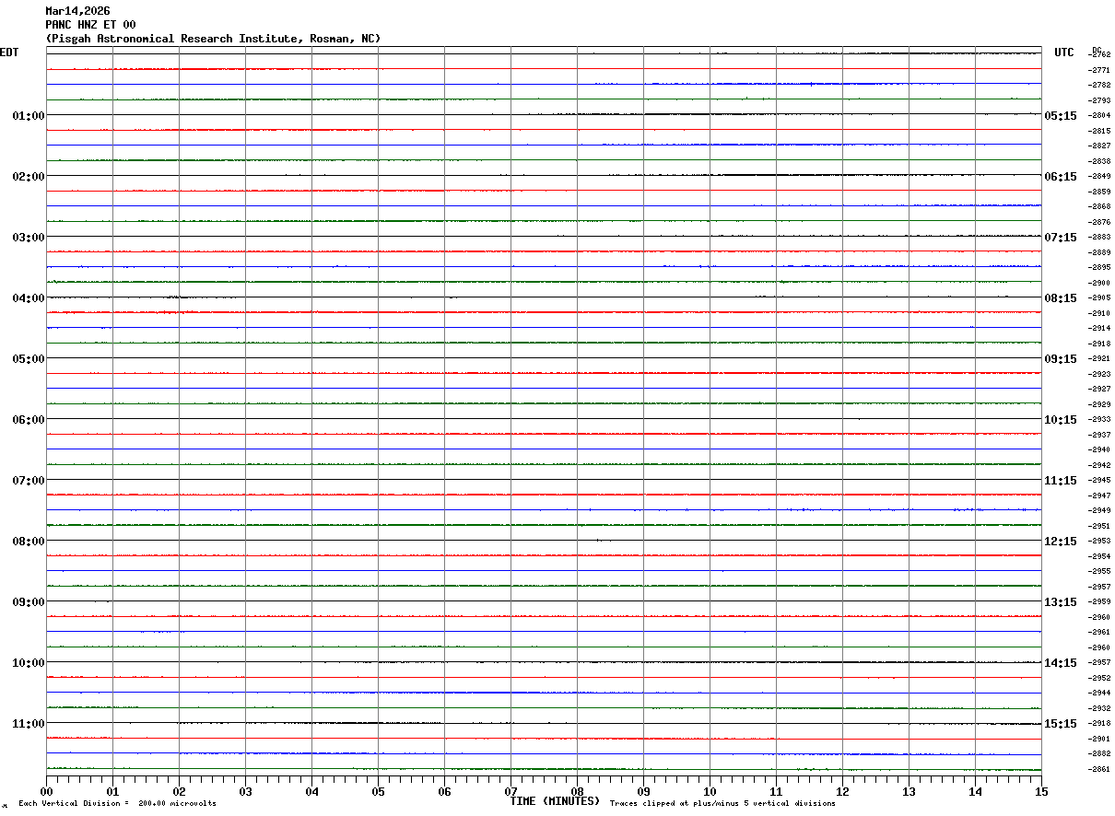The width and height of the screenshot is (1115, 816).
Task: Click DC offset value -2945
Action: pos(1099,480)
